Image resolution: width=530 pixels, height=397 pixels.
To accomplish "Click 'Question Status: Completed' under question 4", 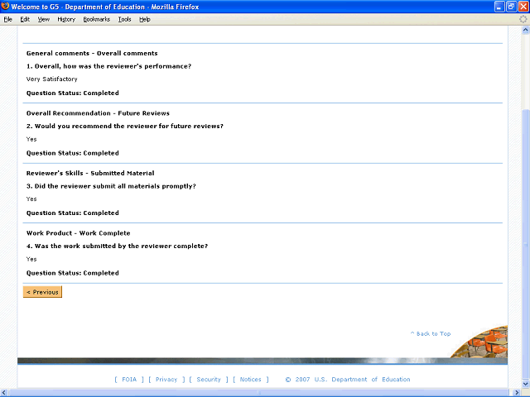I will point(73,273).
